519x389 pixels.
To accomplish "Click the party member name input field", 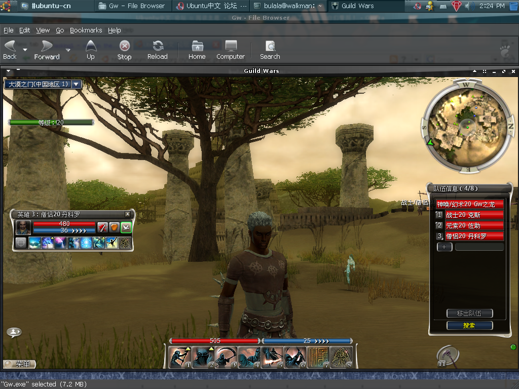I will pyautogui.click(x=479, y=247).
